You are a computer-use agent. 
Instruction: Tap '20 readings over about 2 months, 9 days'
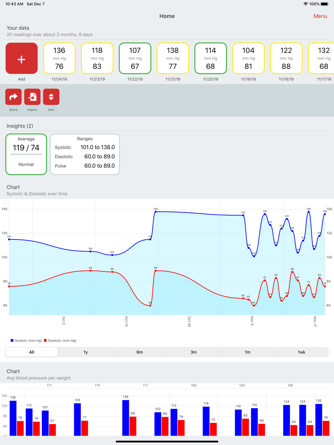pos(50,35)
